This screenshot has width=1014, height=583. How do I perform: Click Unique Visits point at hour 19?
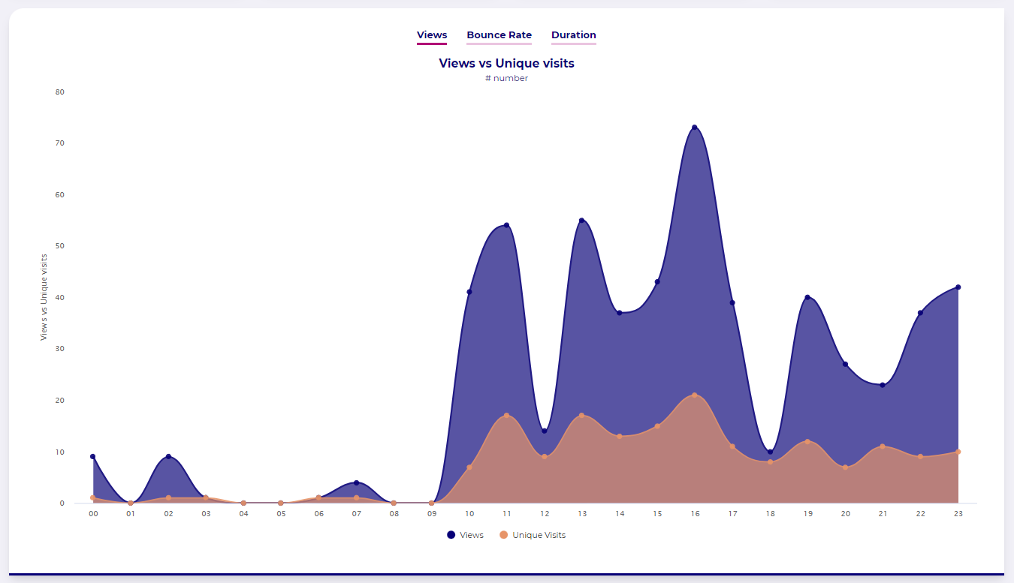point(807,441)
